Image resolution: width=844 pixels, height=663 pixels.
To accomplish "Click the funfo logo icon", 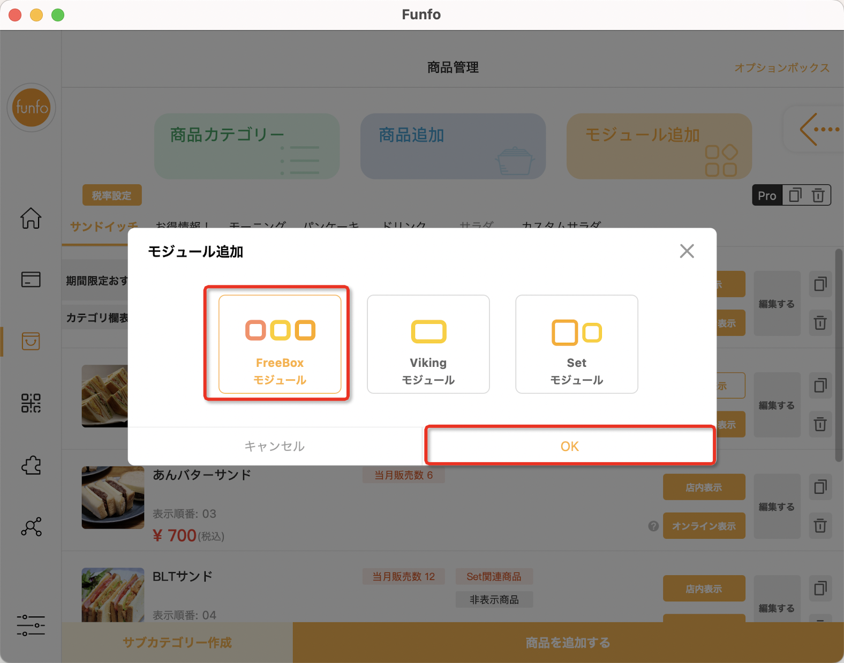I will [31, 108].
